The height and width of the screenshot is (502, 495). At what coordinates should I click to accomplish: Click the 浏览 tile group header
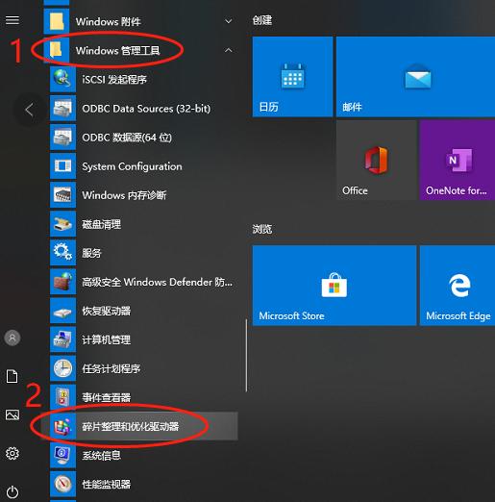coord(262,229)
